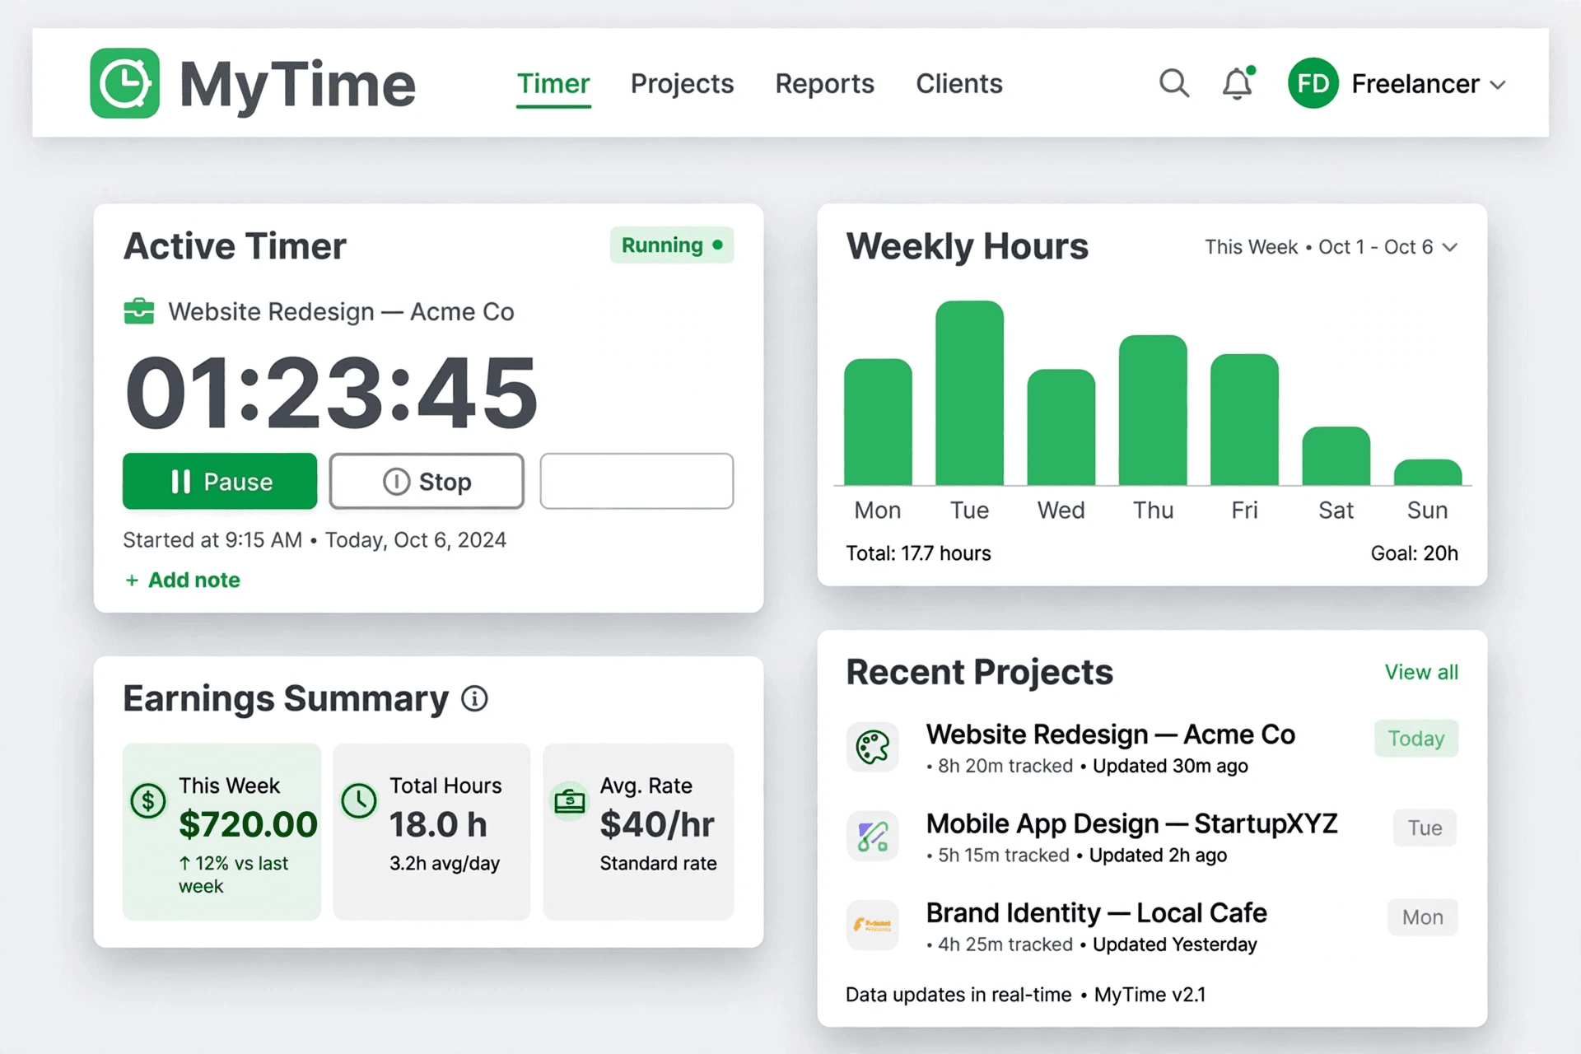Select the Sat bar in Weekly Hours chart
1581x1054 pixels.
point(1336,455)
